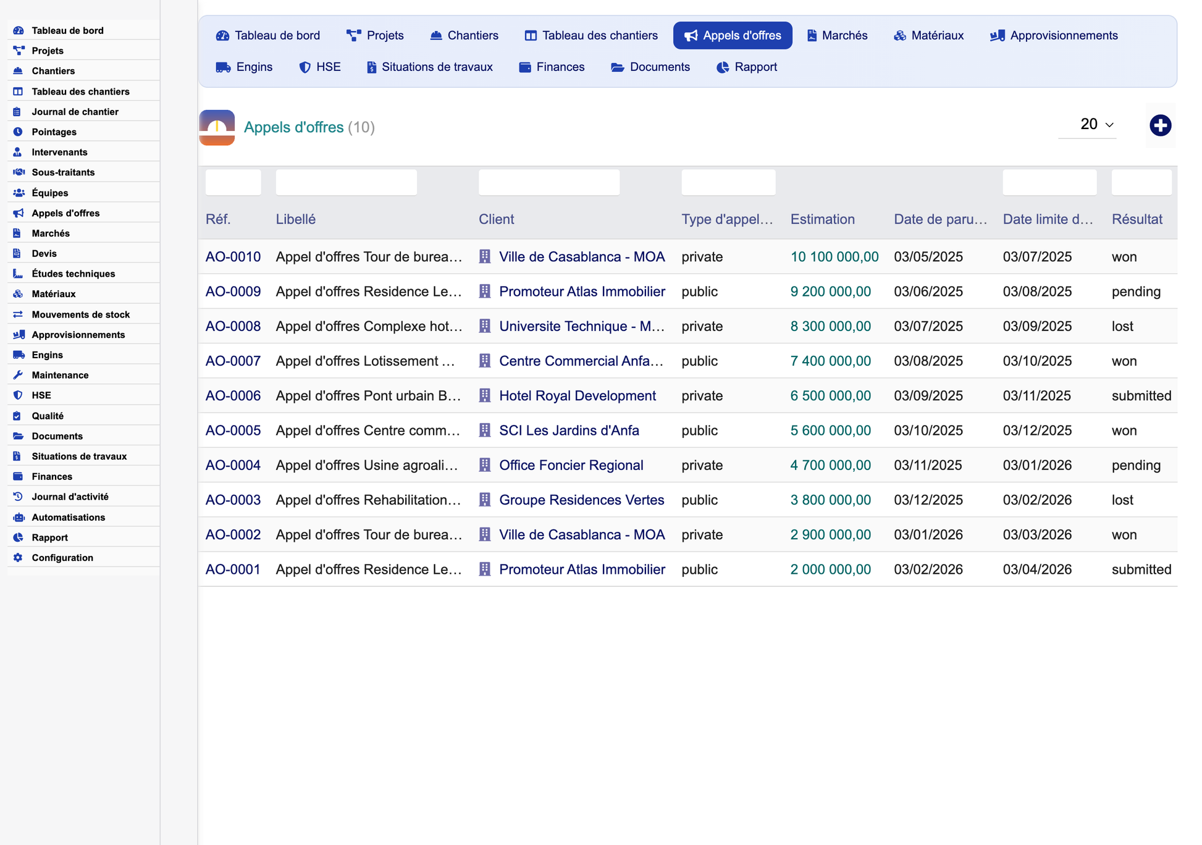Open the AO-0010 reference link

233,257
